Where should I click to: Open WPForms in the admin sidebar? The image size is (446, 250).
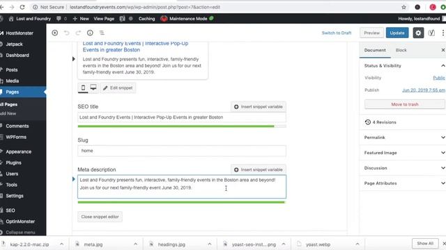tap(16, 137)
